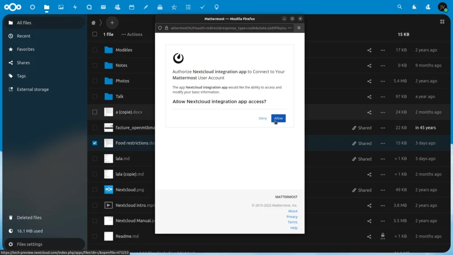Open the user avatar menu

coord(442,7)
